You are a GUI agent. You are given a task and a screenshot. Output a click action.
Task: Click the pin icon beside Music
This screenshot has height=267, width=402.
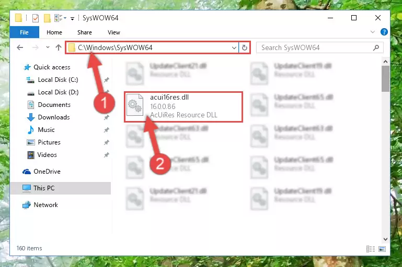[107, 130]
